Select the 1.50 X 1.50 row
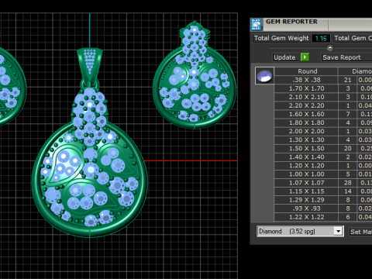372x279 pixels. [x=323, y=148]
